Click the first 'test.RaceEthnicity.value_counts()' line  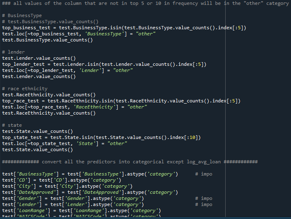pyautogui.click(x=49, y=95)
